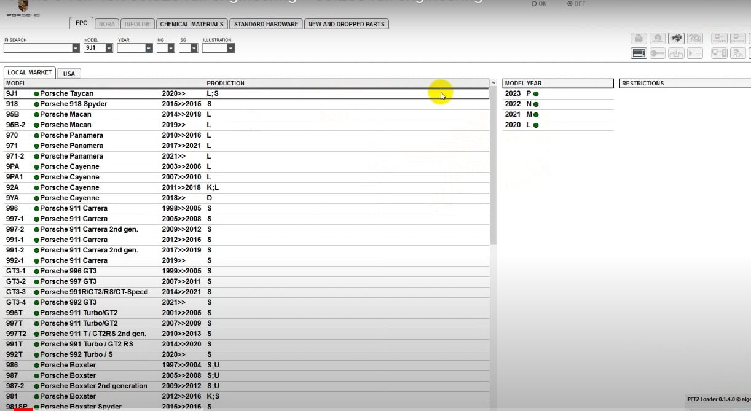The height and width of the screenshot is (411, 751).
Task: Open the ILLUSTRATION dropdown arrow
Action: (230, 48)
